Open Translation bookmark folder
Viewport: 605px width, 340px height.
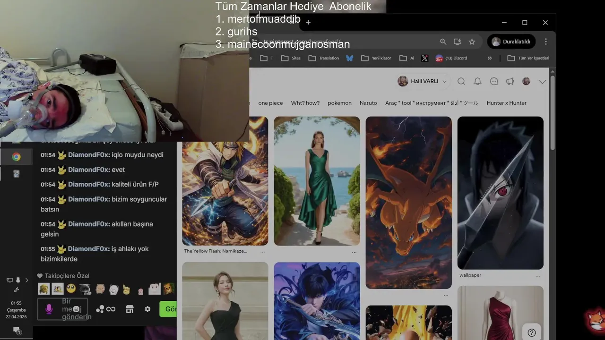click(x=324, y=58)
